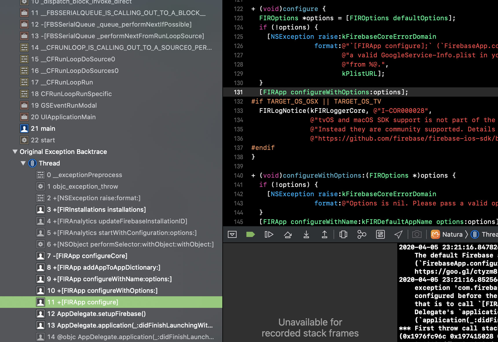Select frame 12 _queue_performNextIfPossible
This screenshot has height=342, width=498.
pos(111,24)
